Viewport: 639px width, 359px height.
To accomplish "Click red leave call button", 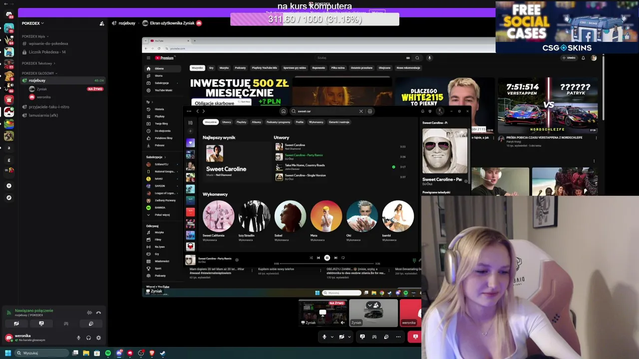I will click(x=415, y=337).
